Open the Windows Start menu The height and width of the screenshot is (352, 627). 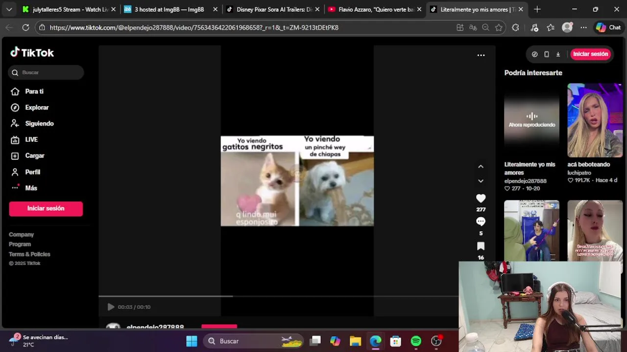(x=192, y=341)
